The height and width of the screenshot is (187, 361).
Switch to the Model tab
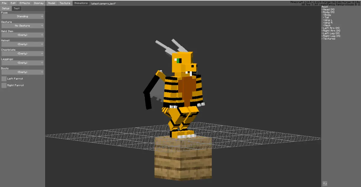[52, 3]
